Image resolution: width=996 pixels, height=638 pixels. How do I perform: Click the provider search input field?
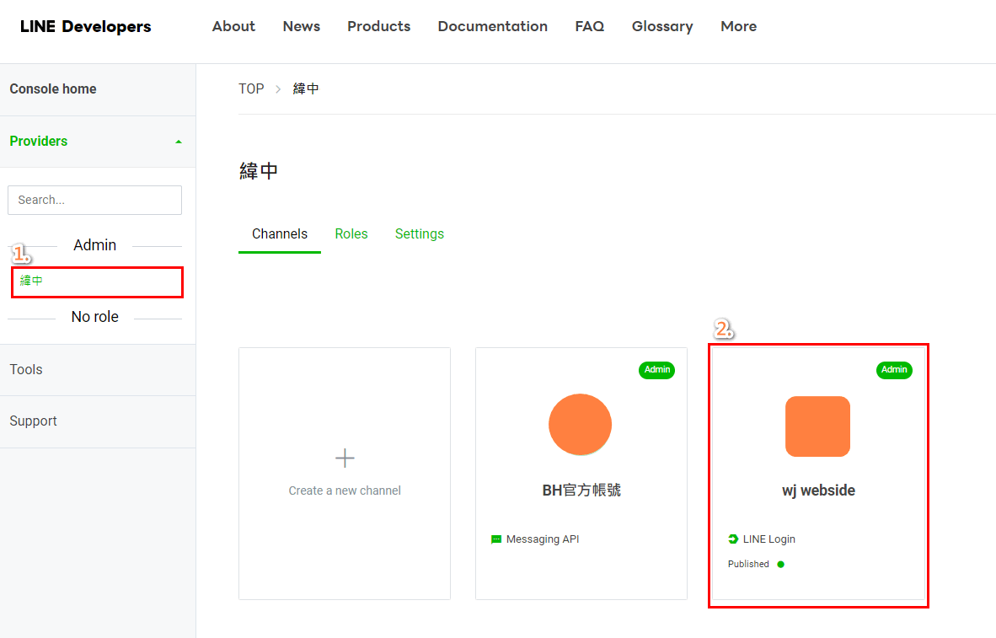click(x=94, y=200)
